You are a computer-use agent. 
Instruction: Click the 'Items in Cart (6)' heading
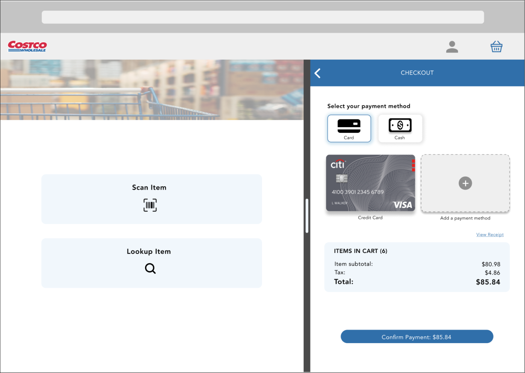click(360, 251)
